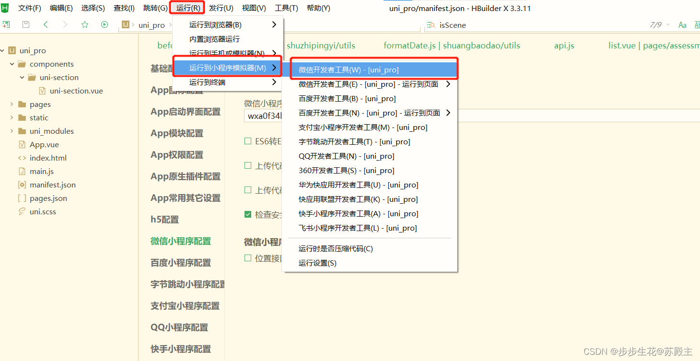This screenshot has width=700, height=361.
Task: Open the 工具(T) menu
Action: 286,8
